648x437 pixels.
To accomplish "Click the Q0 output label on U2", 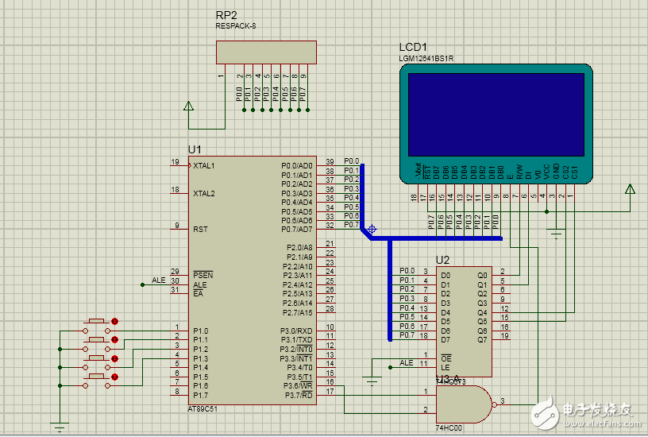I will 482,276.
